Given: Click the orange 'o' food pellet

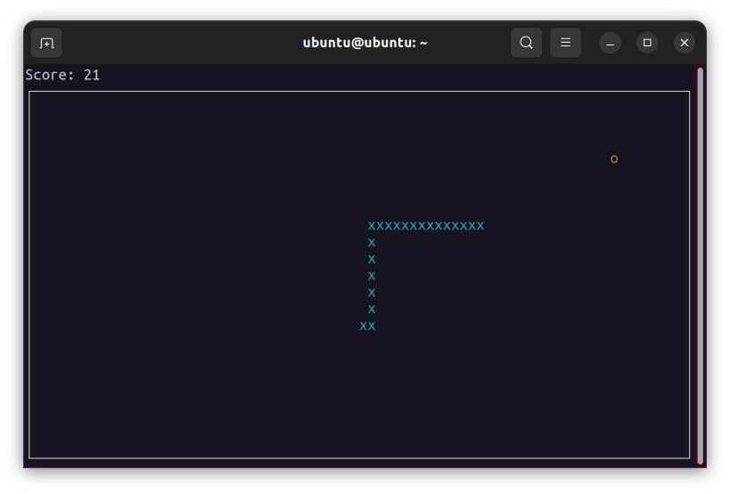Looking at the screenshot, I should [x=614, y=159].
